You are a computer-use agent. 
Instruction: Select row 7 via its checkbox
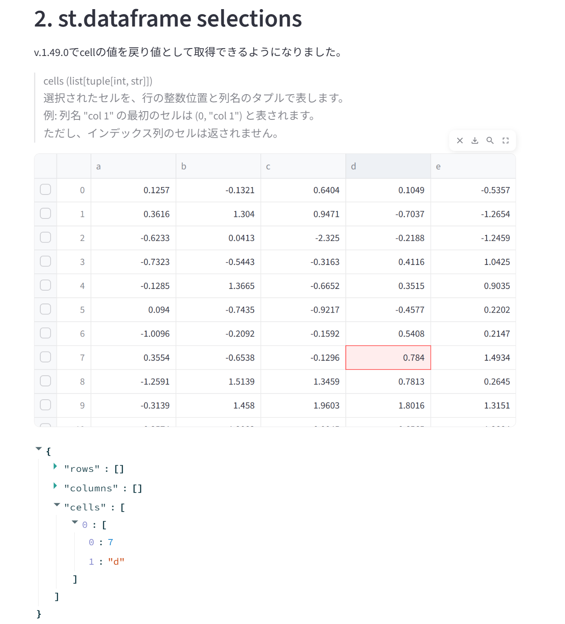click(45, 357)
